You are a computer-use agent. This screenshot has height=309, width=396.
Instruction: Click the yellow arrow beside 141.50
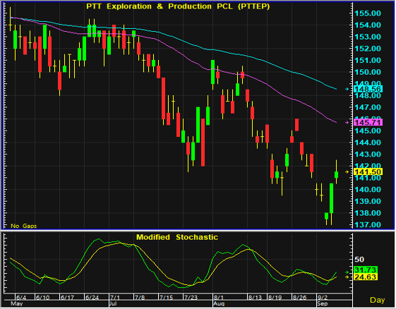pyautogui.click(x=347, y=171)
